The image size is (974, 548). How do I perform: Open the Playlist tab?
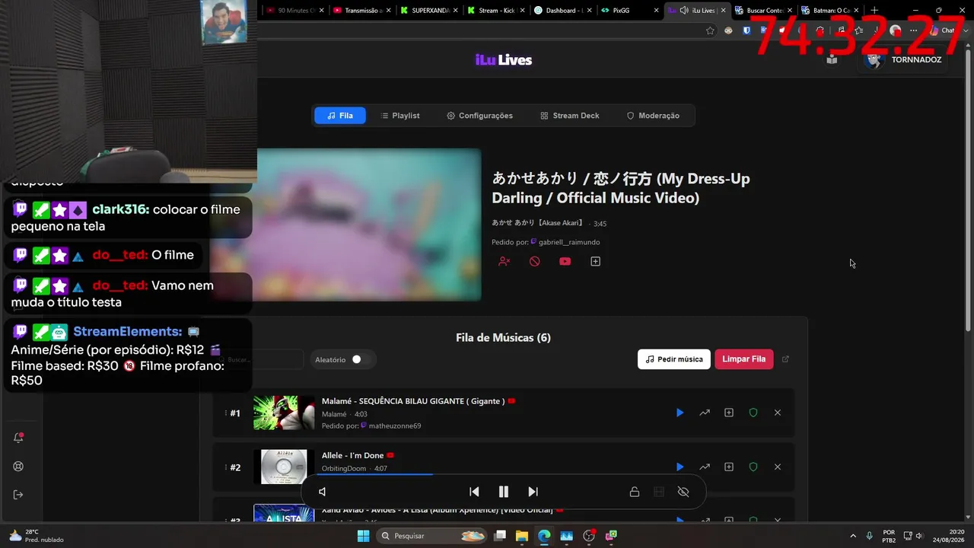point(399,116)
